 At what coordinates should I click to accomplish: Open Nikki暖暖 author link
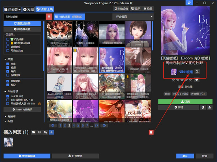click(x=186, y=72)
